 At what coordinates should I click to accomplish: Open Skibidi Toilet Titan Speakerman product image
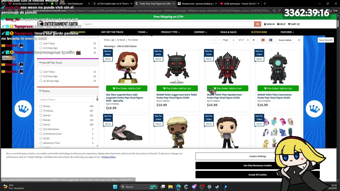pyautogui.click(x=228, y=67)
